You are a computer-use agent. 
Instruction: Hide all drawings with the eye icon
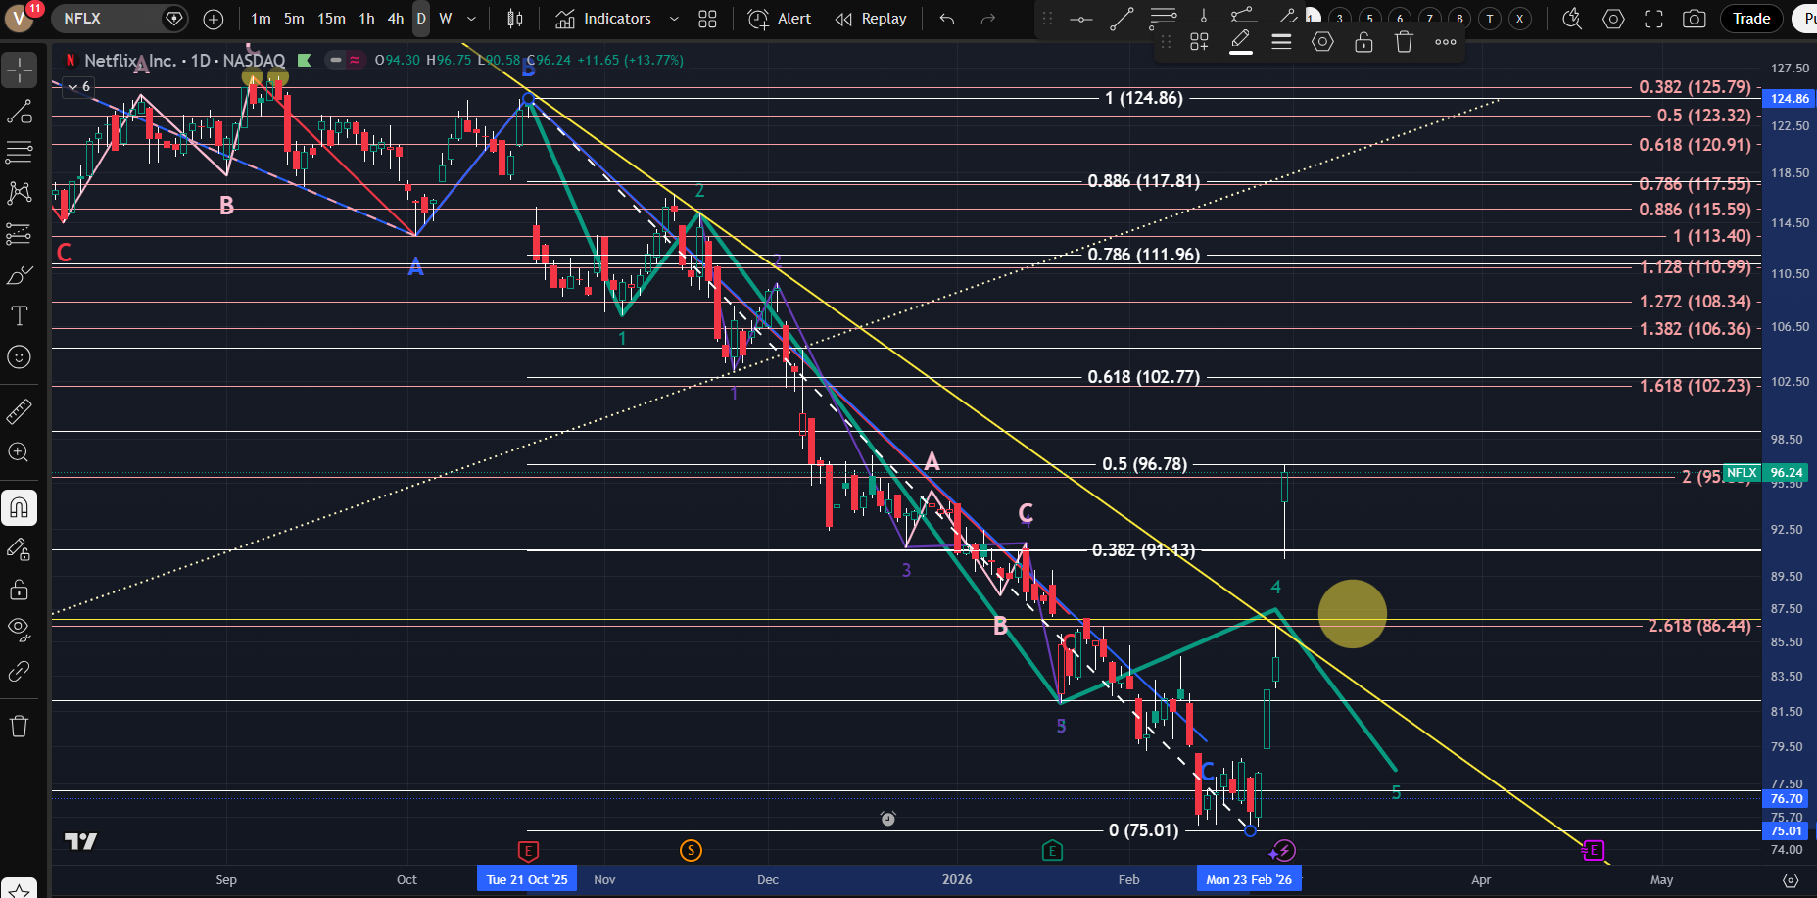[x=19, y=629]
